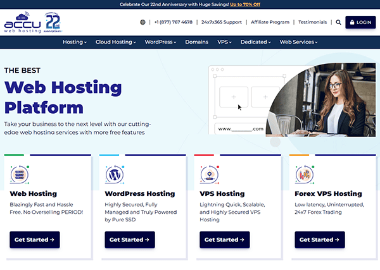
Task: Click the AccuWebHosting logo
Action: (23, 23)
